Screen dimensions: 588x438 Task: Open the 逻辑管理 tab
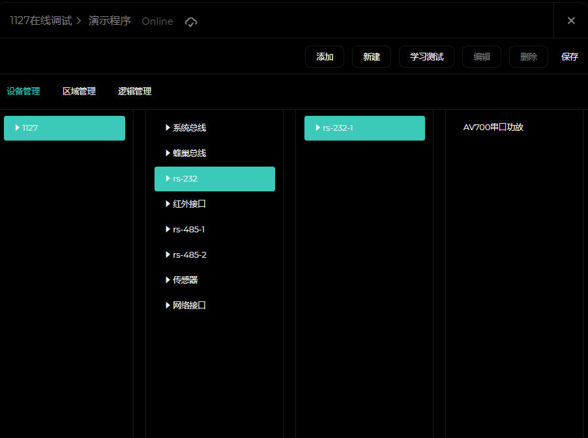pyautogui.click(x=135, y=91)
